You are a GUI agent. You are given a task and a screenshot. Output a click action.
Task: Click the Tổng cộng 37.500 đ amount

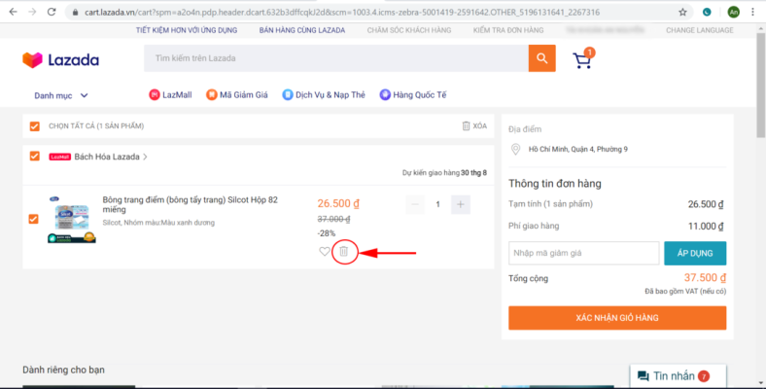tap(705, 277)
